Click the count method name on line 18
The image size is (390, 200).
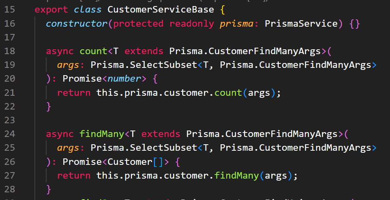click(x=94, y=51)
